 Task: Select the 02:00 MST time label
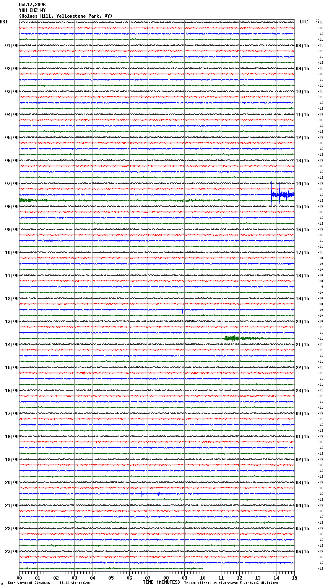pos(12,69)
